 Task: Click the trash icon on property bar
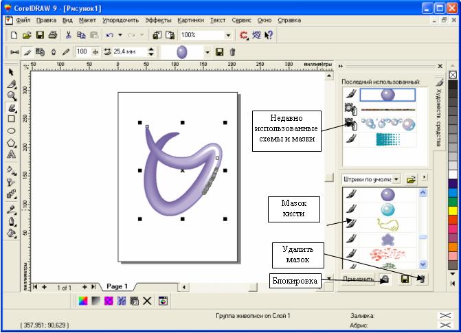tap(232, 51)
